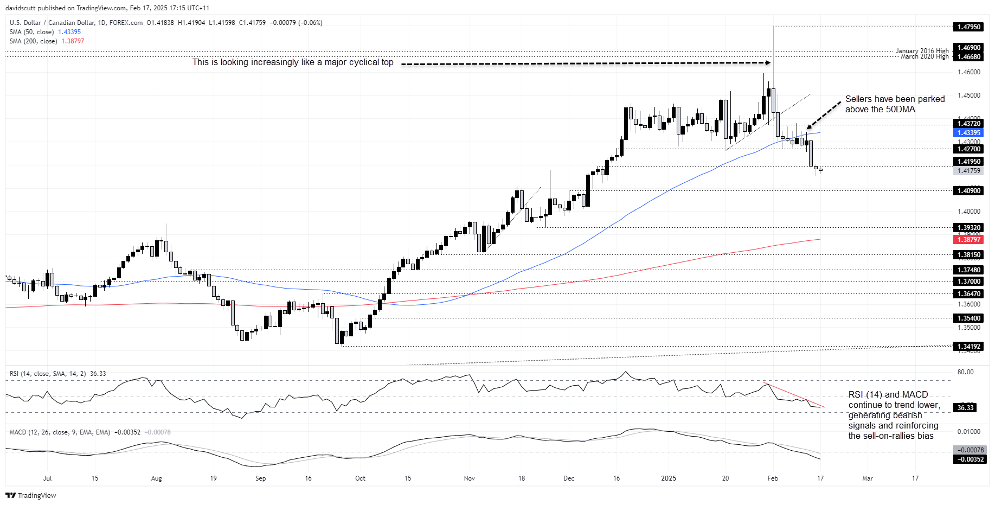This screenshot has height=505, width=995.
Task: Click the 1.37000 price label
Action: (968, 282)
